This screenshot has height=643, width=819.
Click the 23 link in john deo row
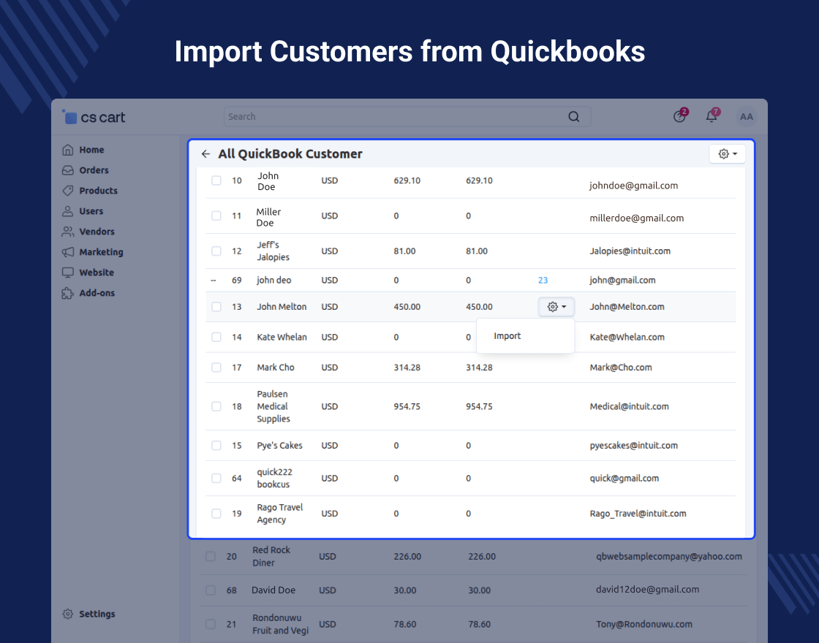pos(543,281)
